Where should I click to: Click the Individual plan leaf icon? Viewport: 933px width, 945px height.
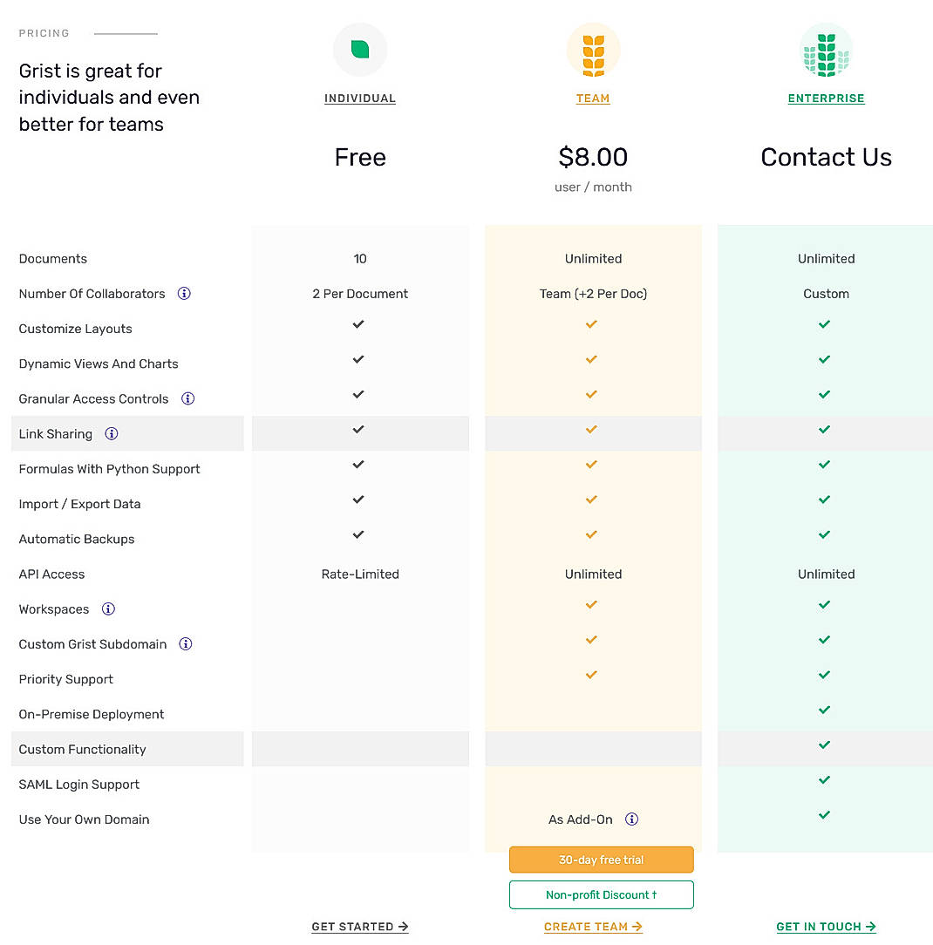tap(359, 50)
